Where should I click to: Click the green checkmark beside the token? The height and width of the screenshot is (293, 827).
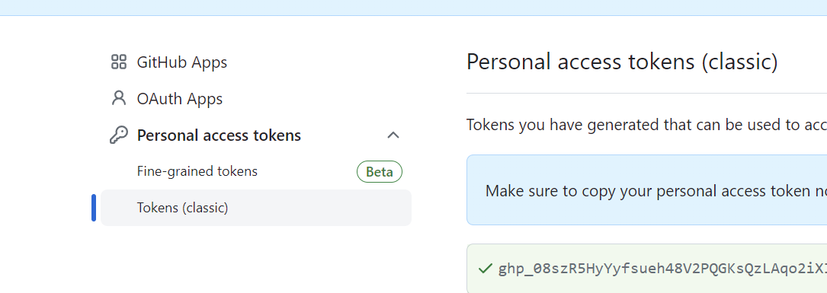coord(485,269)
